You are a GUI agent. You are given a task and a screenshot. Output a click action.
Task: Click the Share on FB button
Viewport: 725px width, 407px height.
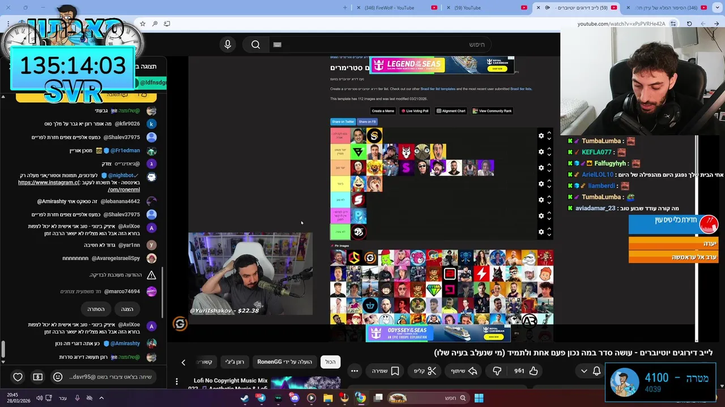click(x=367, y=122)
